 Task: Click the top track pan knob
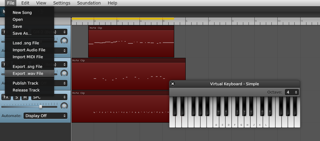(64, 41)
